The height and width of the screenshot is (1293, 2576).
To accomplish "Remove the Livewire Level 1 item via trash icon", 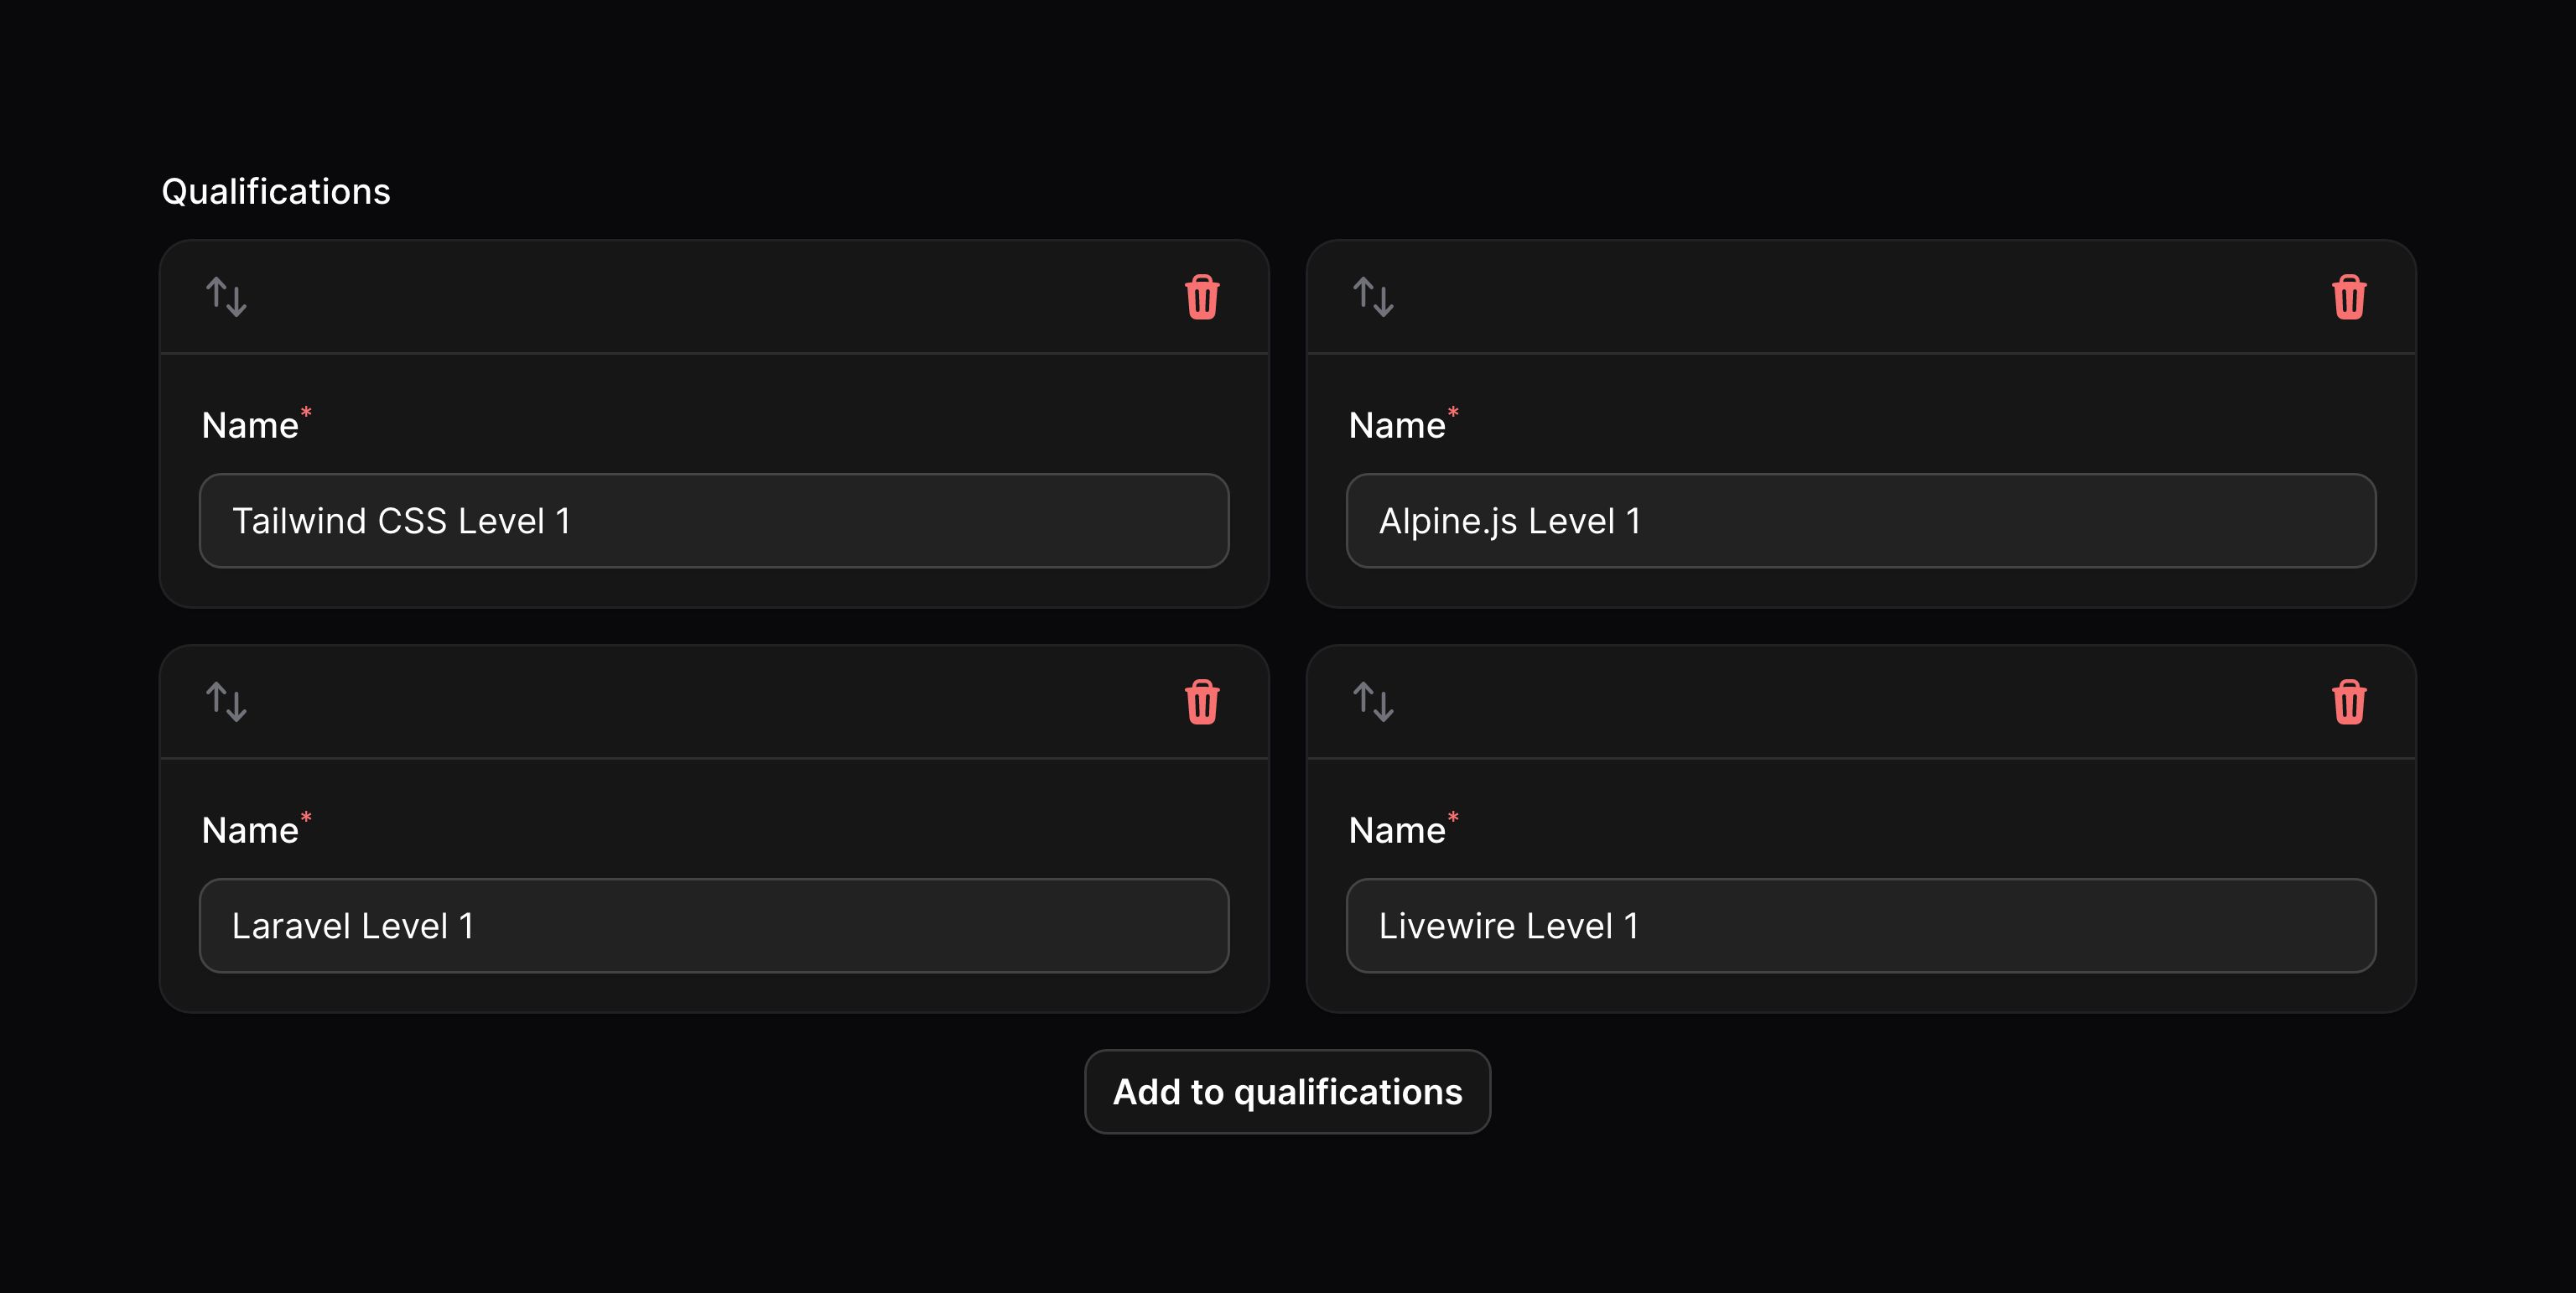I will pyautogui.click(x=2349, y=702).
